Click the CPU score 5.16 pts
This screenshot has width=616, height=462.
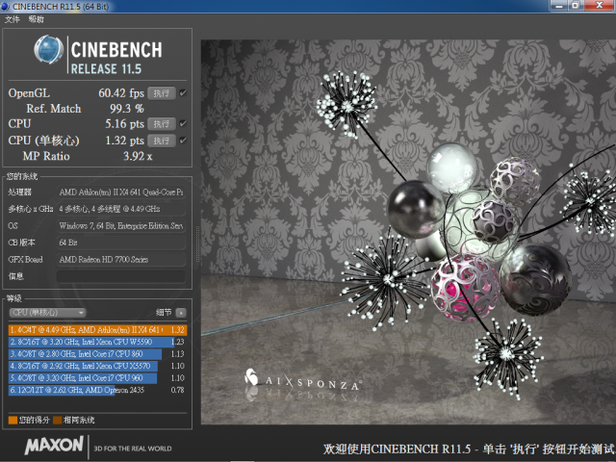[x=124, y=124]
